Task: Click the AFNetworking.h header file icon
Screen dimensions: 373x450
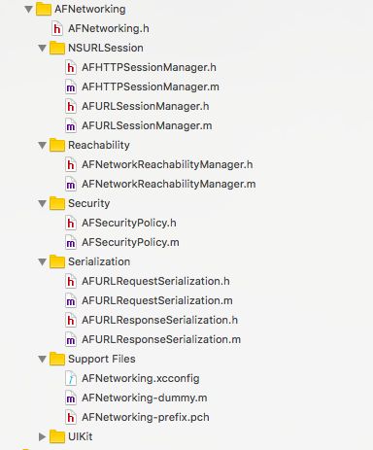Action: pyautogui.click(x=57, y=28)
